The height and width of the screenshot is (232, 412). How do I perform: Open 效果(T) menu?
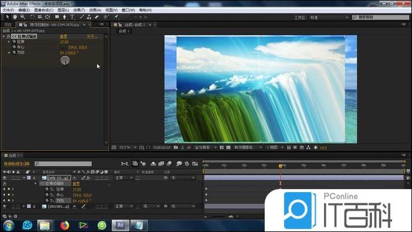click(x=79, y=10)
